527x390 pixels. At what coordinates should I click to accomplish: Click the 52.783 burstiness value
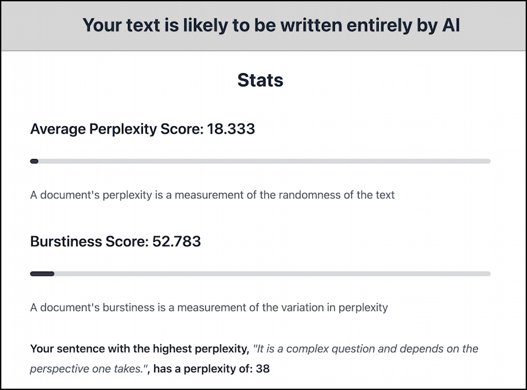coord(176,241)
